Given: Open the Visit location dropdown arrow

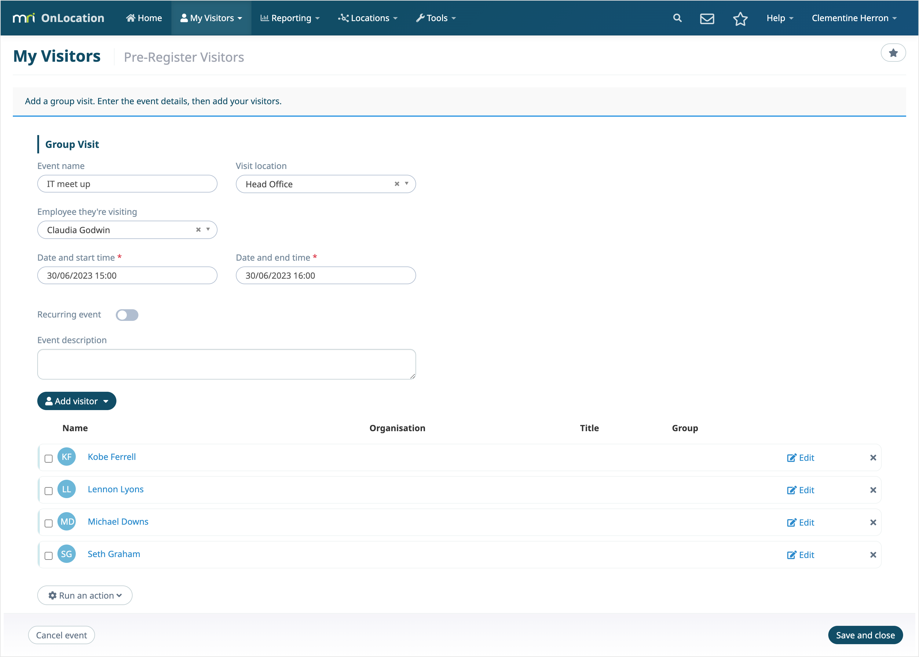Looking at the screenshot, I should pyautogui.click(x=407, y=184).
